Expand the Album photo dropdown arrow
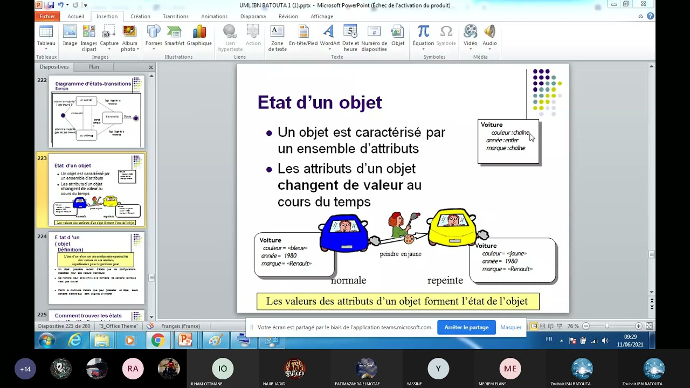 (137, 50)
